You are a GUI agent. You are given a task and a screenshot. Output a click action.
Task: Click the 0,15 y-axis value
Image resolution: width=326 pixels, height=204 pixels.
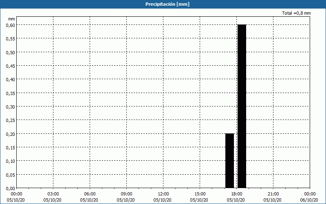pos(11,148)
